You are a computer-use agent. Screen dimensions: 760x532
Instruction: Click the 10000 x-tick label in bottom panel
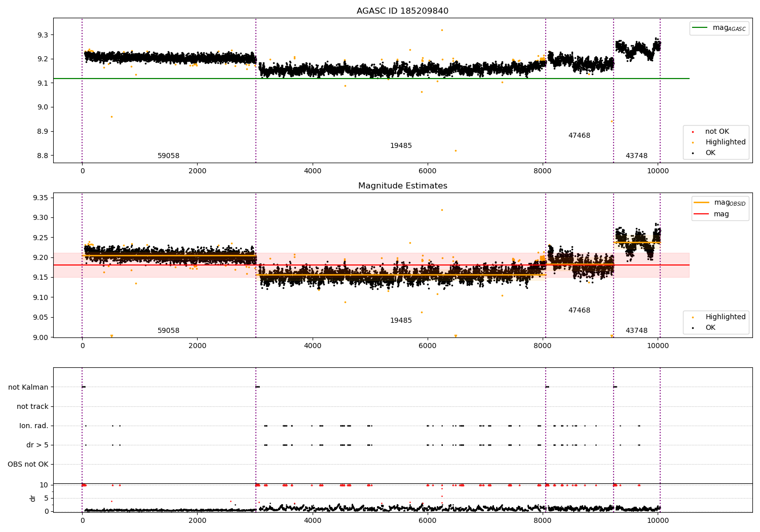(x=658, y=520)
